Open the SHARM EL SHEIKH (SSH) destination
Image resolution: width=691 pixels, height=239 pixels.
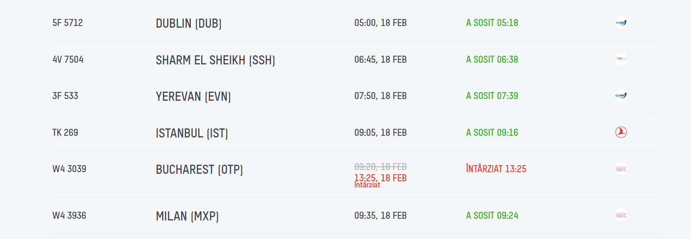[215, 60]
